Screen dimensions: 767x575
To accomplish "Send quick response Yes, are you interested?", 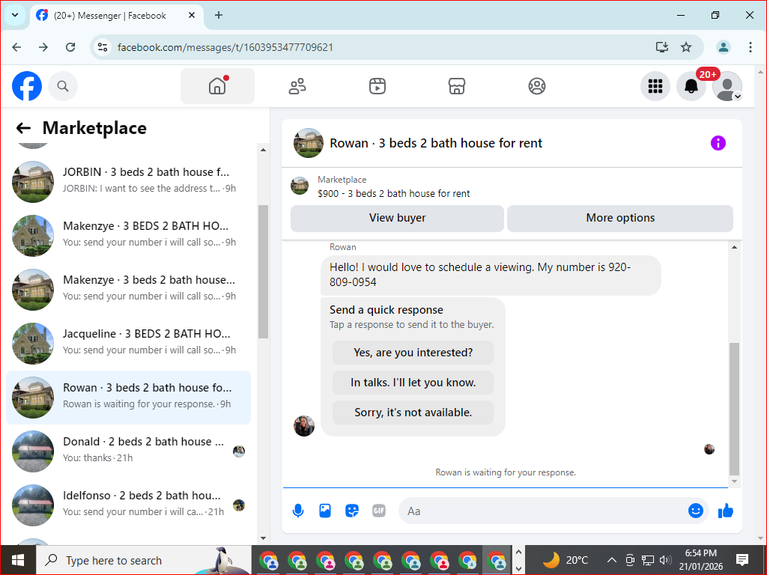I will (x=413, y=353).
